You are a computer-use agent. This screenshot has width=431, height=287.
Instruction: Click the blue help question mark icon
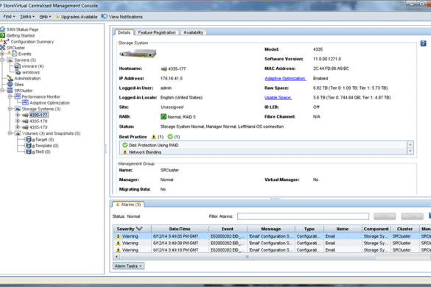(423, 43)
